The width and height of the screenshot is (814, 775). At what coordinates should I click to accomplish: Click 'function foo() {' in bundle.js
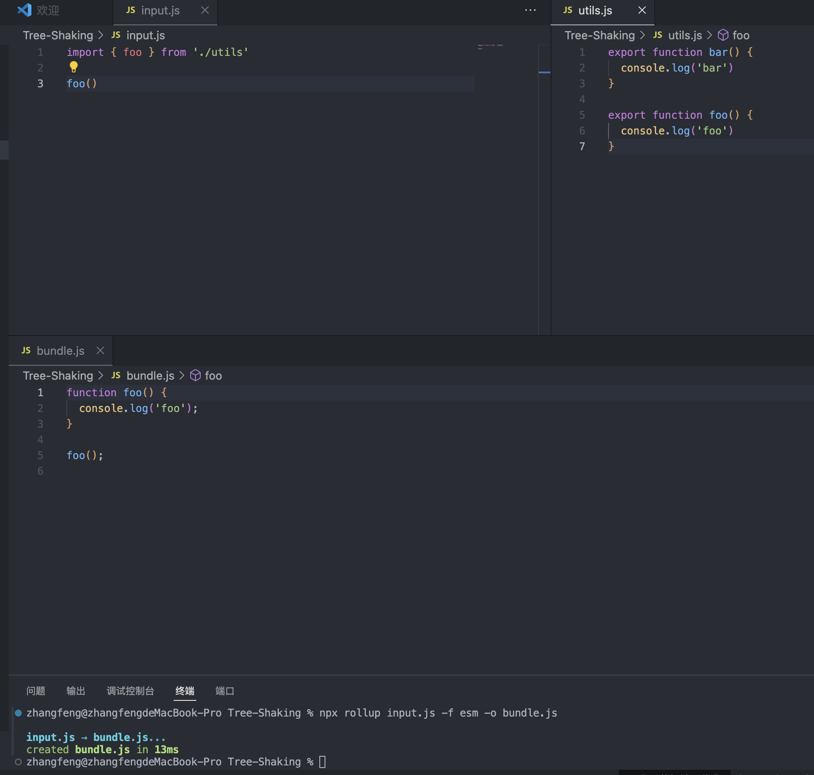coord(117,392)
